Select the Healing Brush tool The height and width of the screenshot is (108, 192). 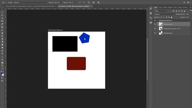click(x=2, y=27)
